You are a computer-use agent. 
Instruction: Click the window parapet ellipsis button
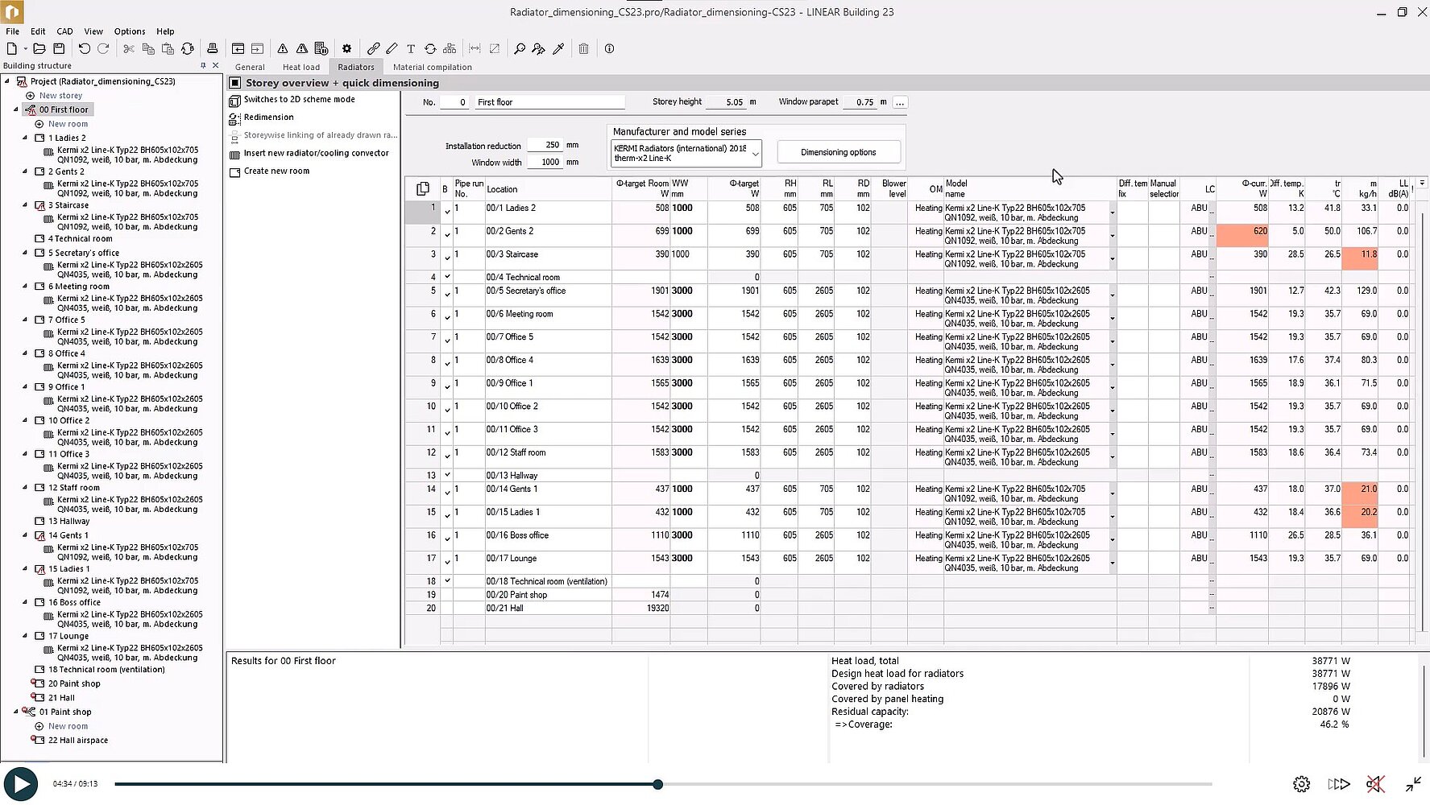pos(900,102)
